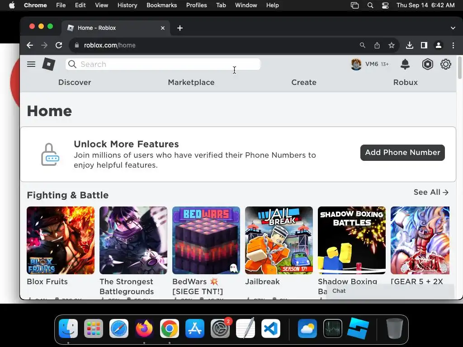Click the VM6 avatar picture
Screen dimensions: 463x347
[356, 64]
